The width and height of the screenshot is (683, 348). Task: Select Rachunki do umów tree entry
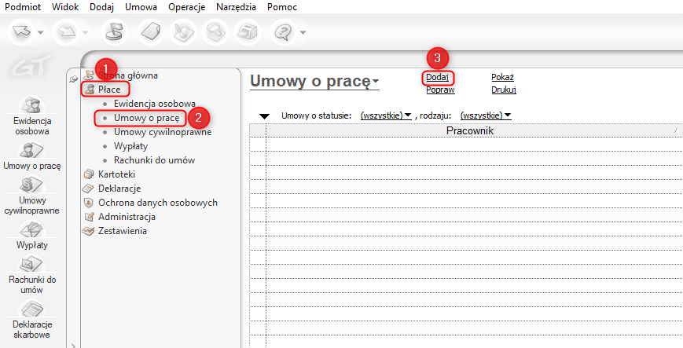[154, 160]
